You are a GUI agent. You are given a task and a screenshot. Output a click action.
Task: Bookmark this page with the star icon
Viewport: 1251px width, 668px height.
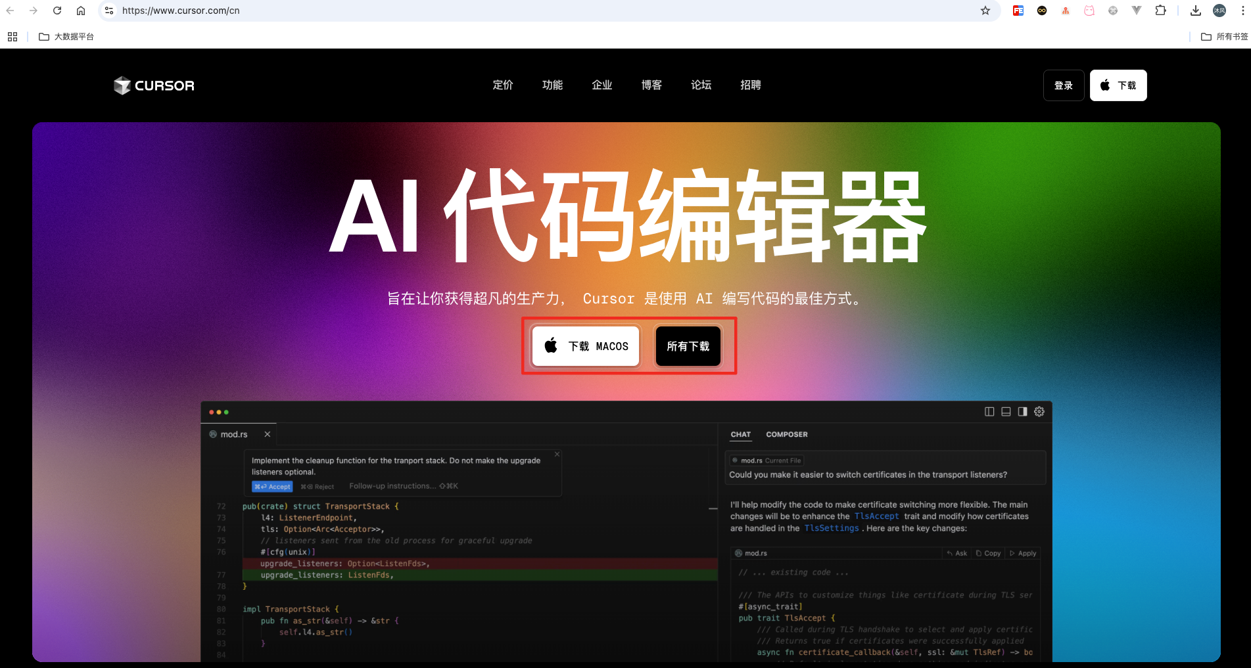pyautogui.click(x=985, y=11)
